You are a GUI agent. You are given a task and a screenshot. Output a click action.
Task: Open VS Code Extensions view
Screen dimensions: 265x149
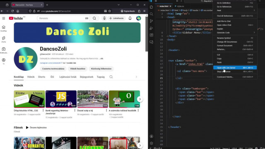pyautogui.click(x=152, y=35)
